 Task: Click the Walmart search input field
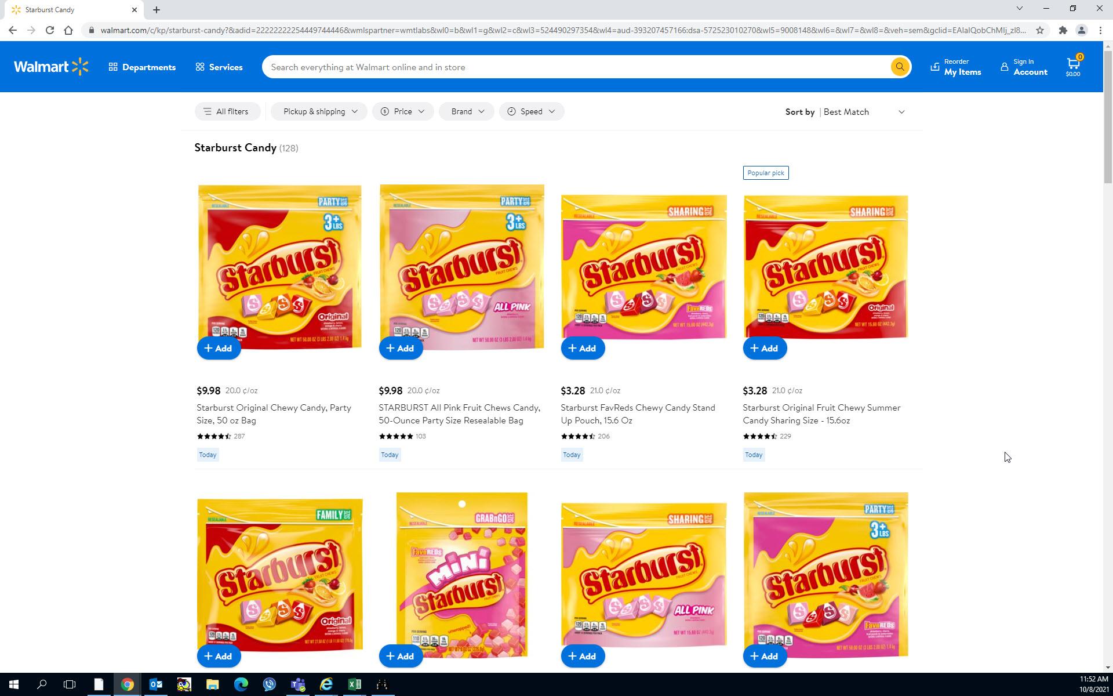[x=574, y=67]
